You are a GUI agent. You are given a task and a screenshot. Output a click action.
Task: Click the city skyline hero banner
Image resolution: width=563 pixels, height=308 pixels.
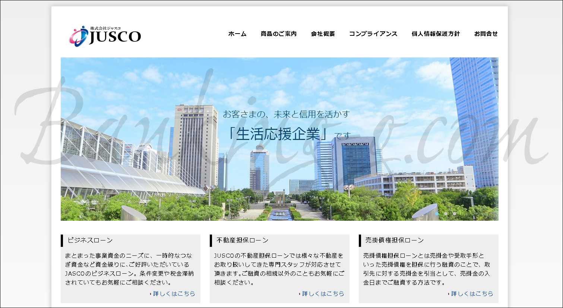tap(279, 168)
